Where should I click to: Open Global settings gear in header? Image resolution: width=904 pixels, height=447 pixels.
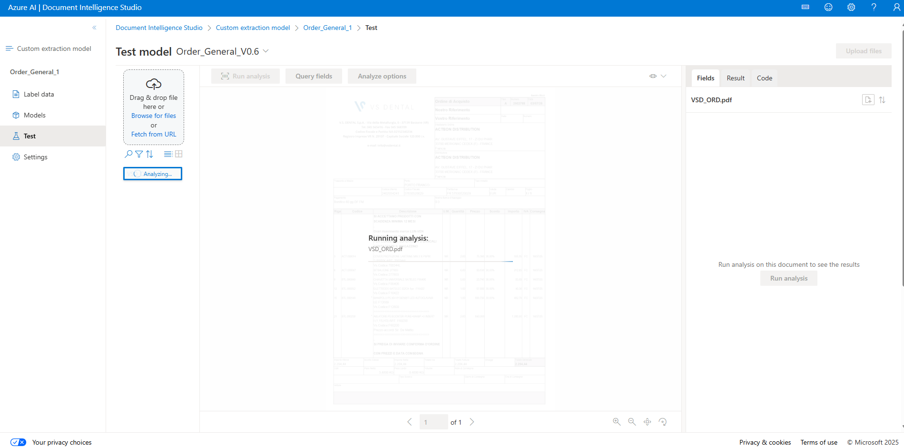pyautogui.click(x=851, y=7)
